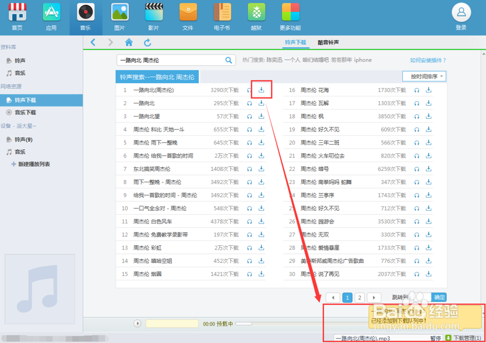Download ringtone 一路向北(周杰伦)
The image size is (486, 343).
pyautogui.click(x=261, y=90)
